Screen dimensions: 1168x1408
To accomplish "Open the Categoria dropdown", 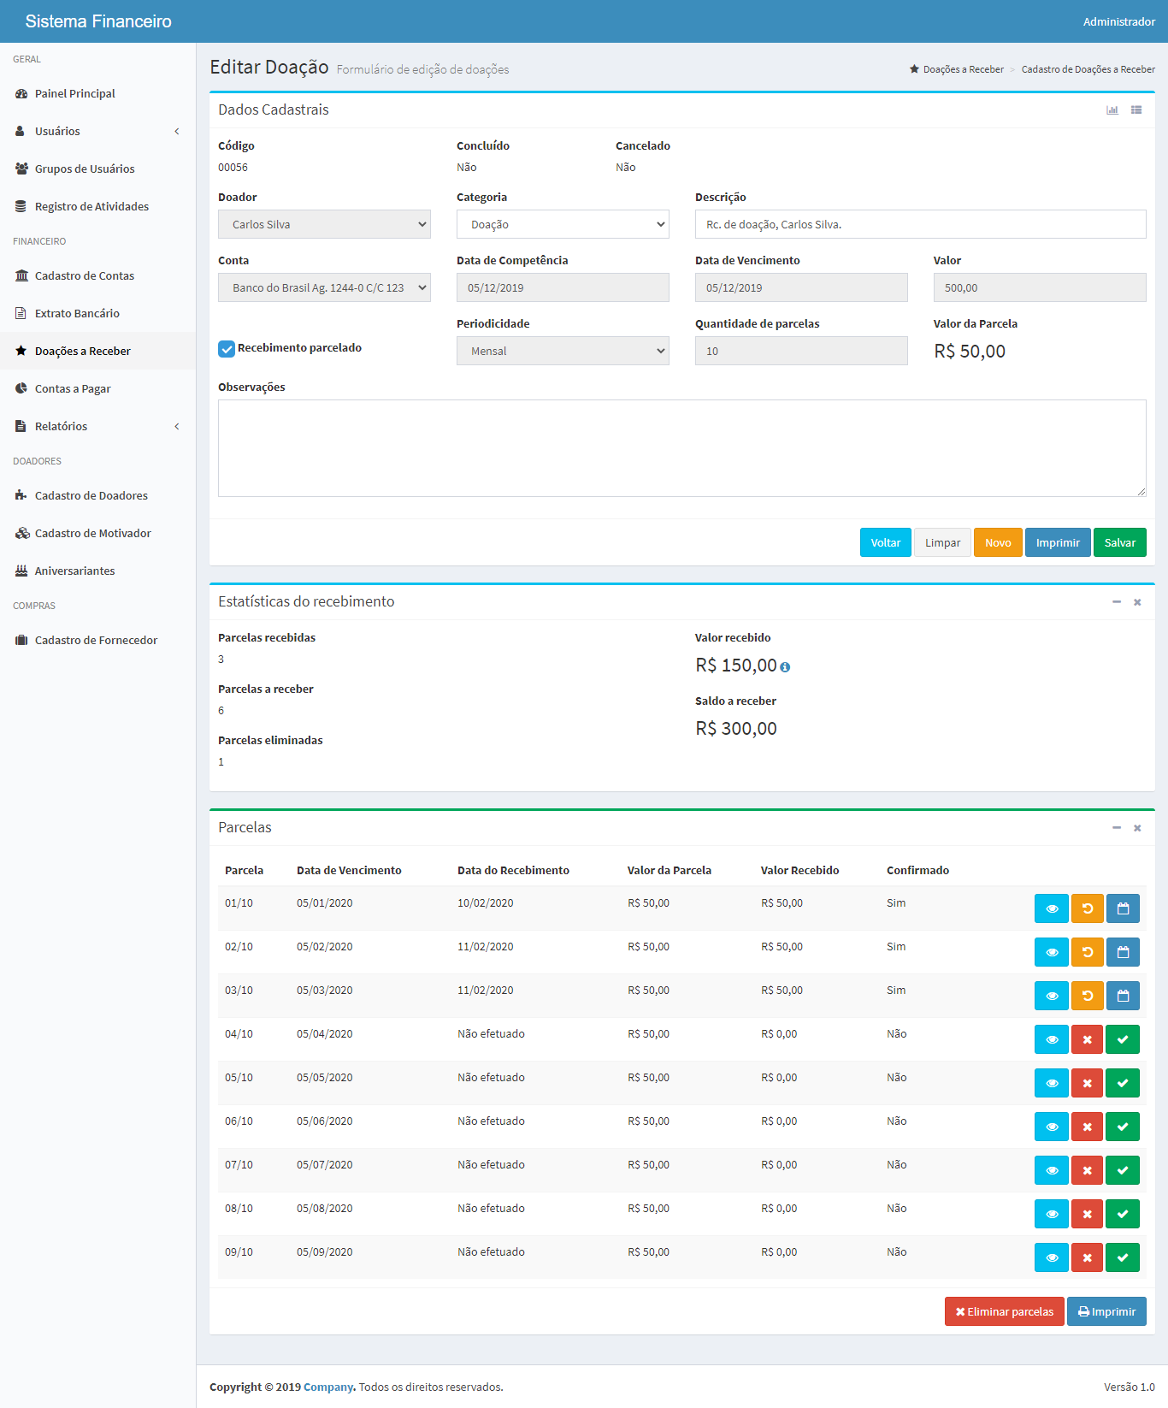I will pyautogui.click(x=563, y=224).
